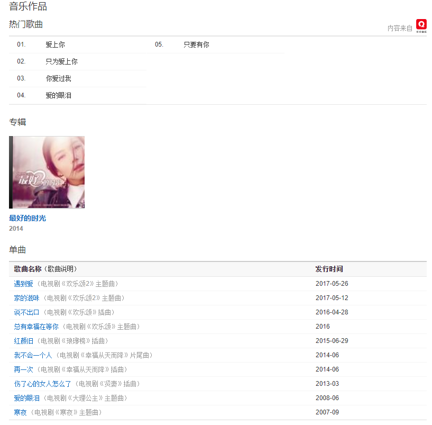Click the music source logo icon

(x=421, y=25)
